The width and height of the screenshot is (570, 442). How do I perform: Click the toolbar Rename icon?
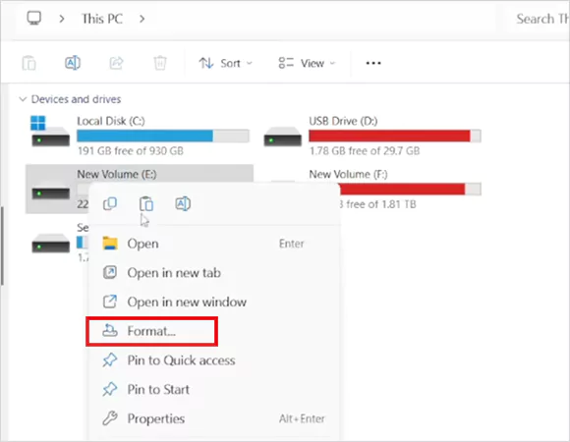pos(73,63)
